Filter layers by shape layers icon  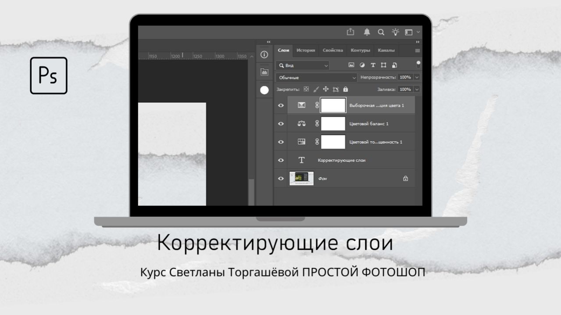tap(384, 65)
